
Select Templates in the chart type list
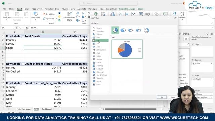point(100,31)
